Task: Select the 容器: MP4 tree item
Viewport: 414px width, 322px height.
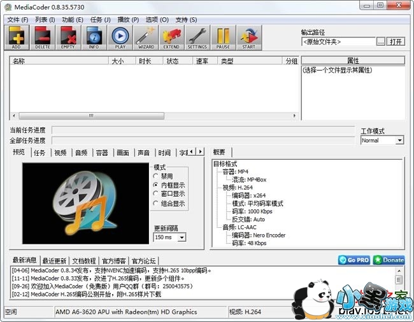Action: point(236,172)
